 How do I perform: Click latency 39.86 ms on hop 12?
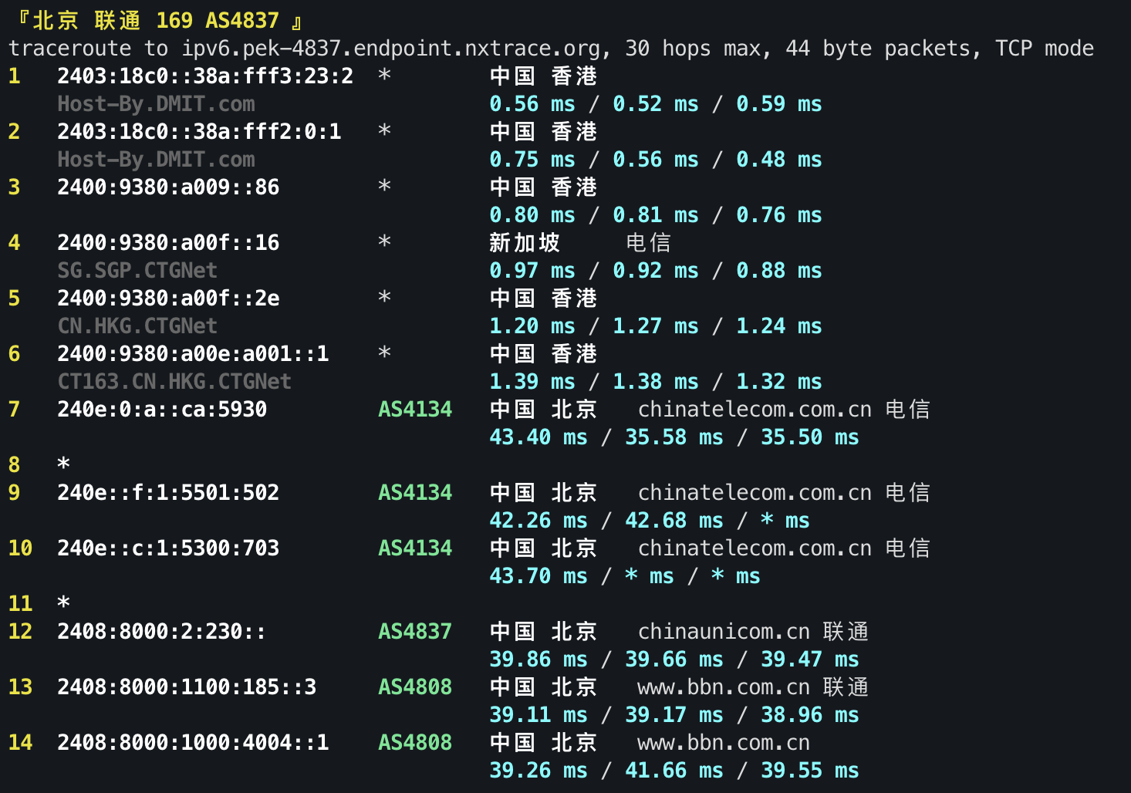coord(538,660)
